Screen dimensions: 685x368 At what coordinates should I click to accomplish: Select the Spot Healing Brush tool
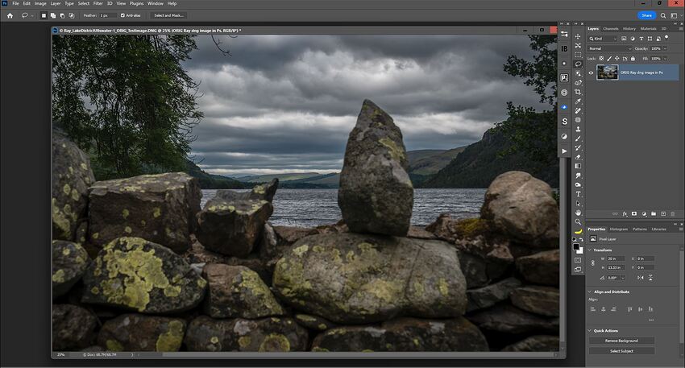[578, 111]
